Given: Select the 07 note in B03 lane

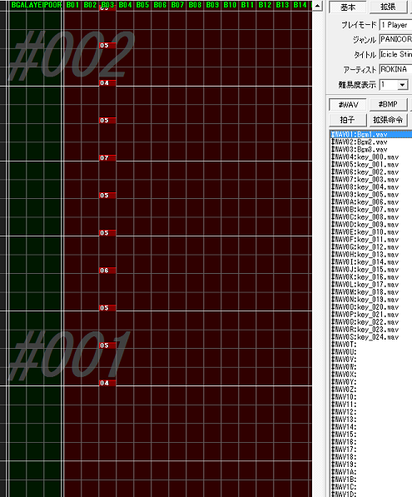Looking at the screenshot, I should pos(107,158).
